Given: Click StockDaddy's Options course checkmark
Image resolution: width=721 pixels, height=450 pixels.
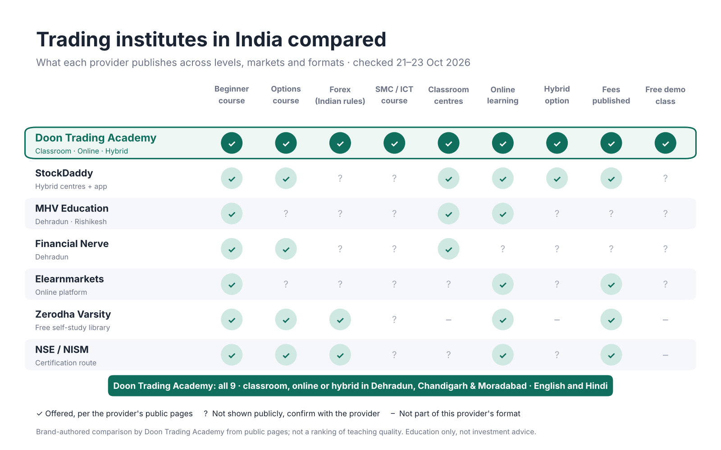Looking at the screenshot, I should [x=286, y=178].
